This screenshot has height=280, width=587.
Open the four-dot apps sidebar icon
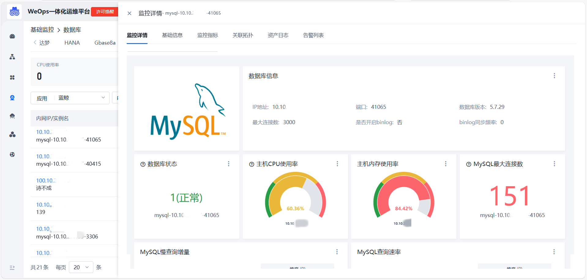click(12, 78)
